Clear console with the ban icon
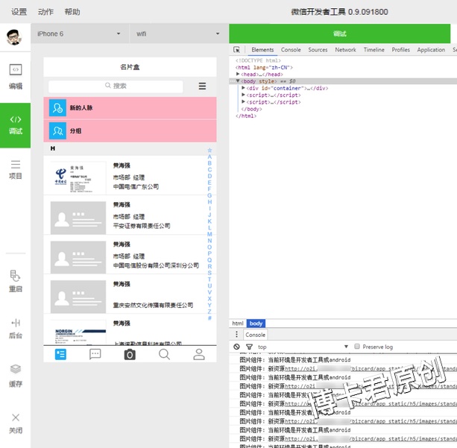 236,347
